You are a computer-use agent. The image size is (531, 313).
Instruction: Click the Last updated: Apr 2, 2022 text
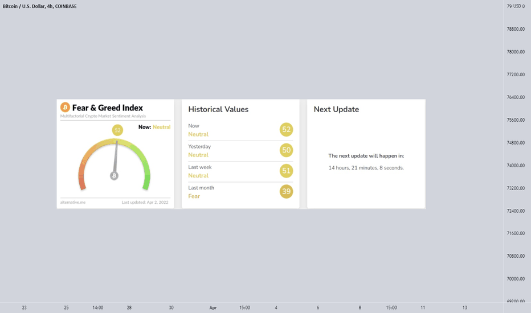point(145,203)
